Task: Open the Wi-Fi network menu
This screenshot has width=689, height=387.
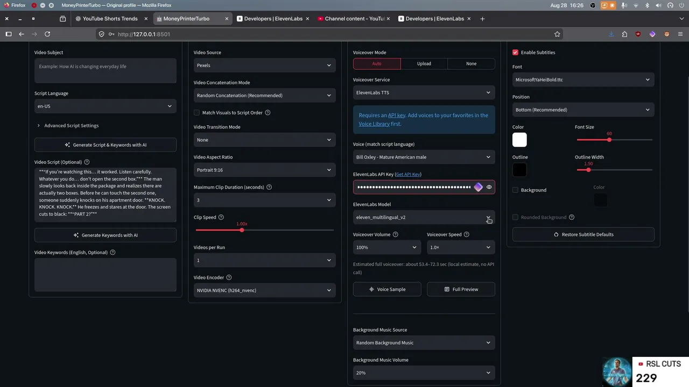Action: click(x=636, y=5)
